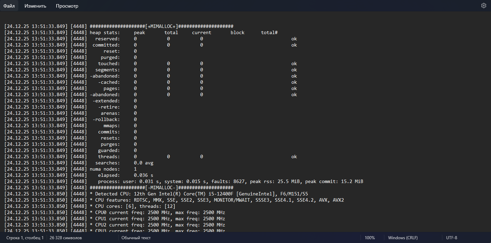
Task: Click the 'threads:' row label
Action: coord(109,156)
